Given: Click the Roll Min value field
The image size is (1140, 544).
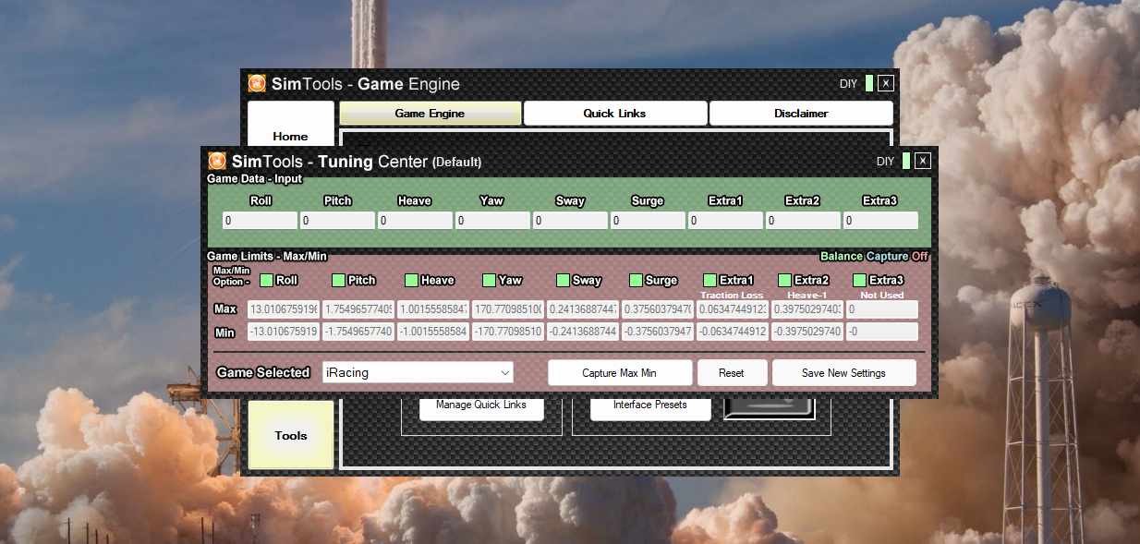Looking at the screenshot, I should coord(284,332).
